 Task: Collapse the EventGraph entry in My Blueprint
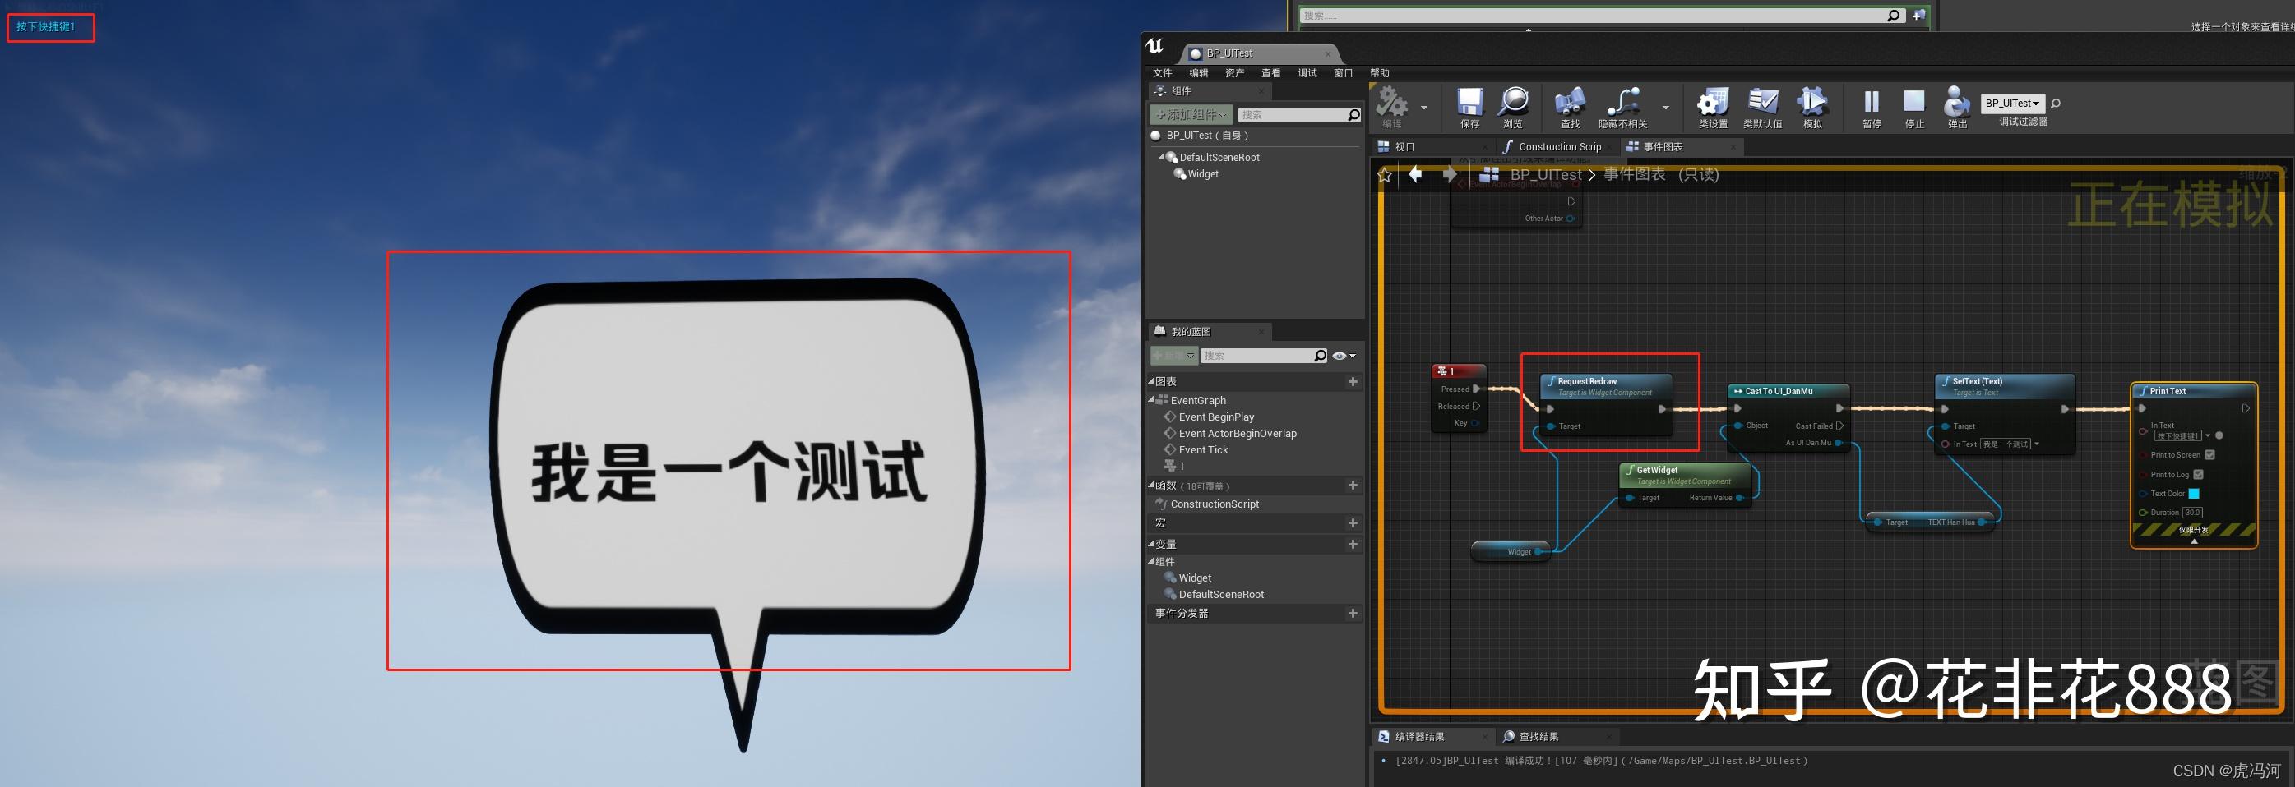1151,400
